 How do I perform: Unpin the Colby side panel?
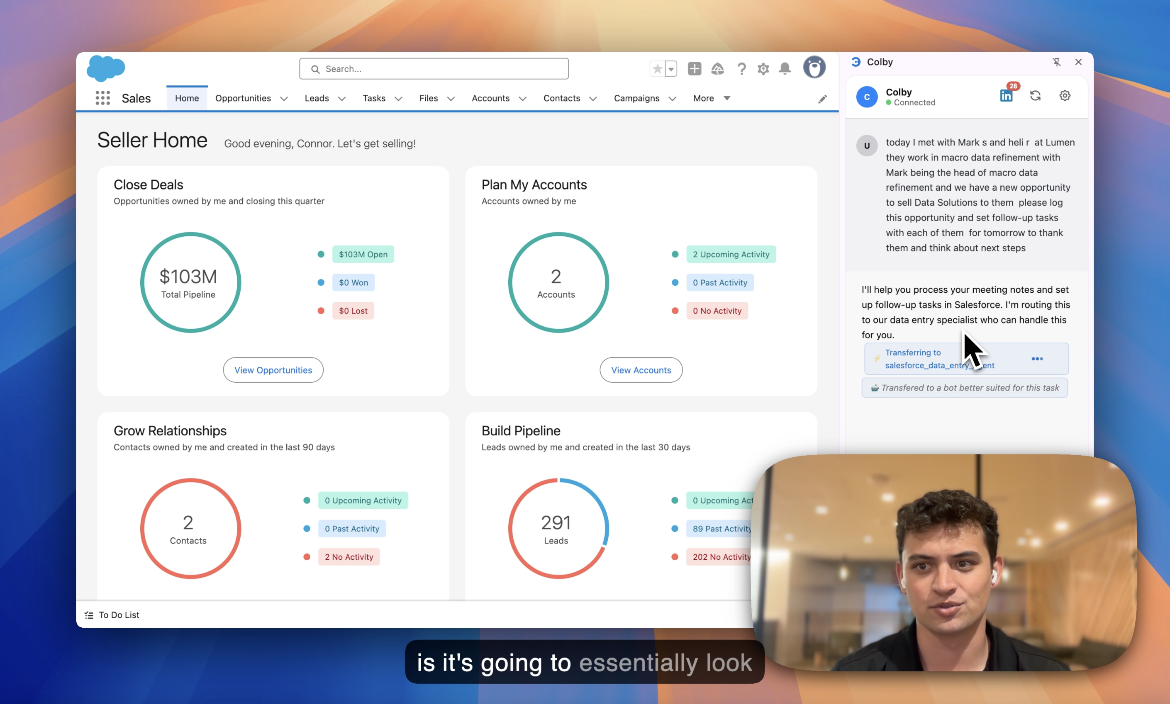click(x=1057, y=62)
